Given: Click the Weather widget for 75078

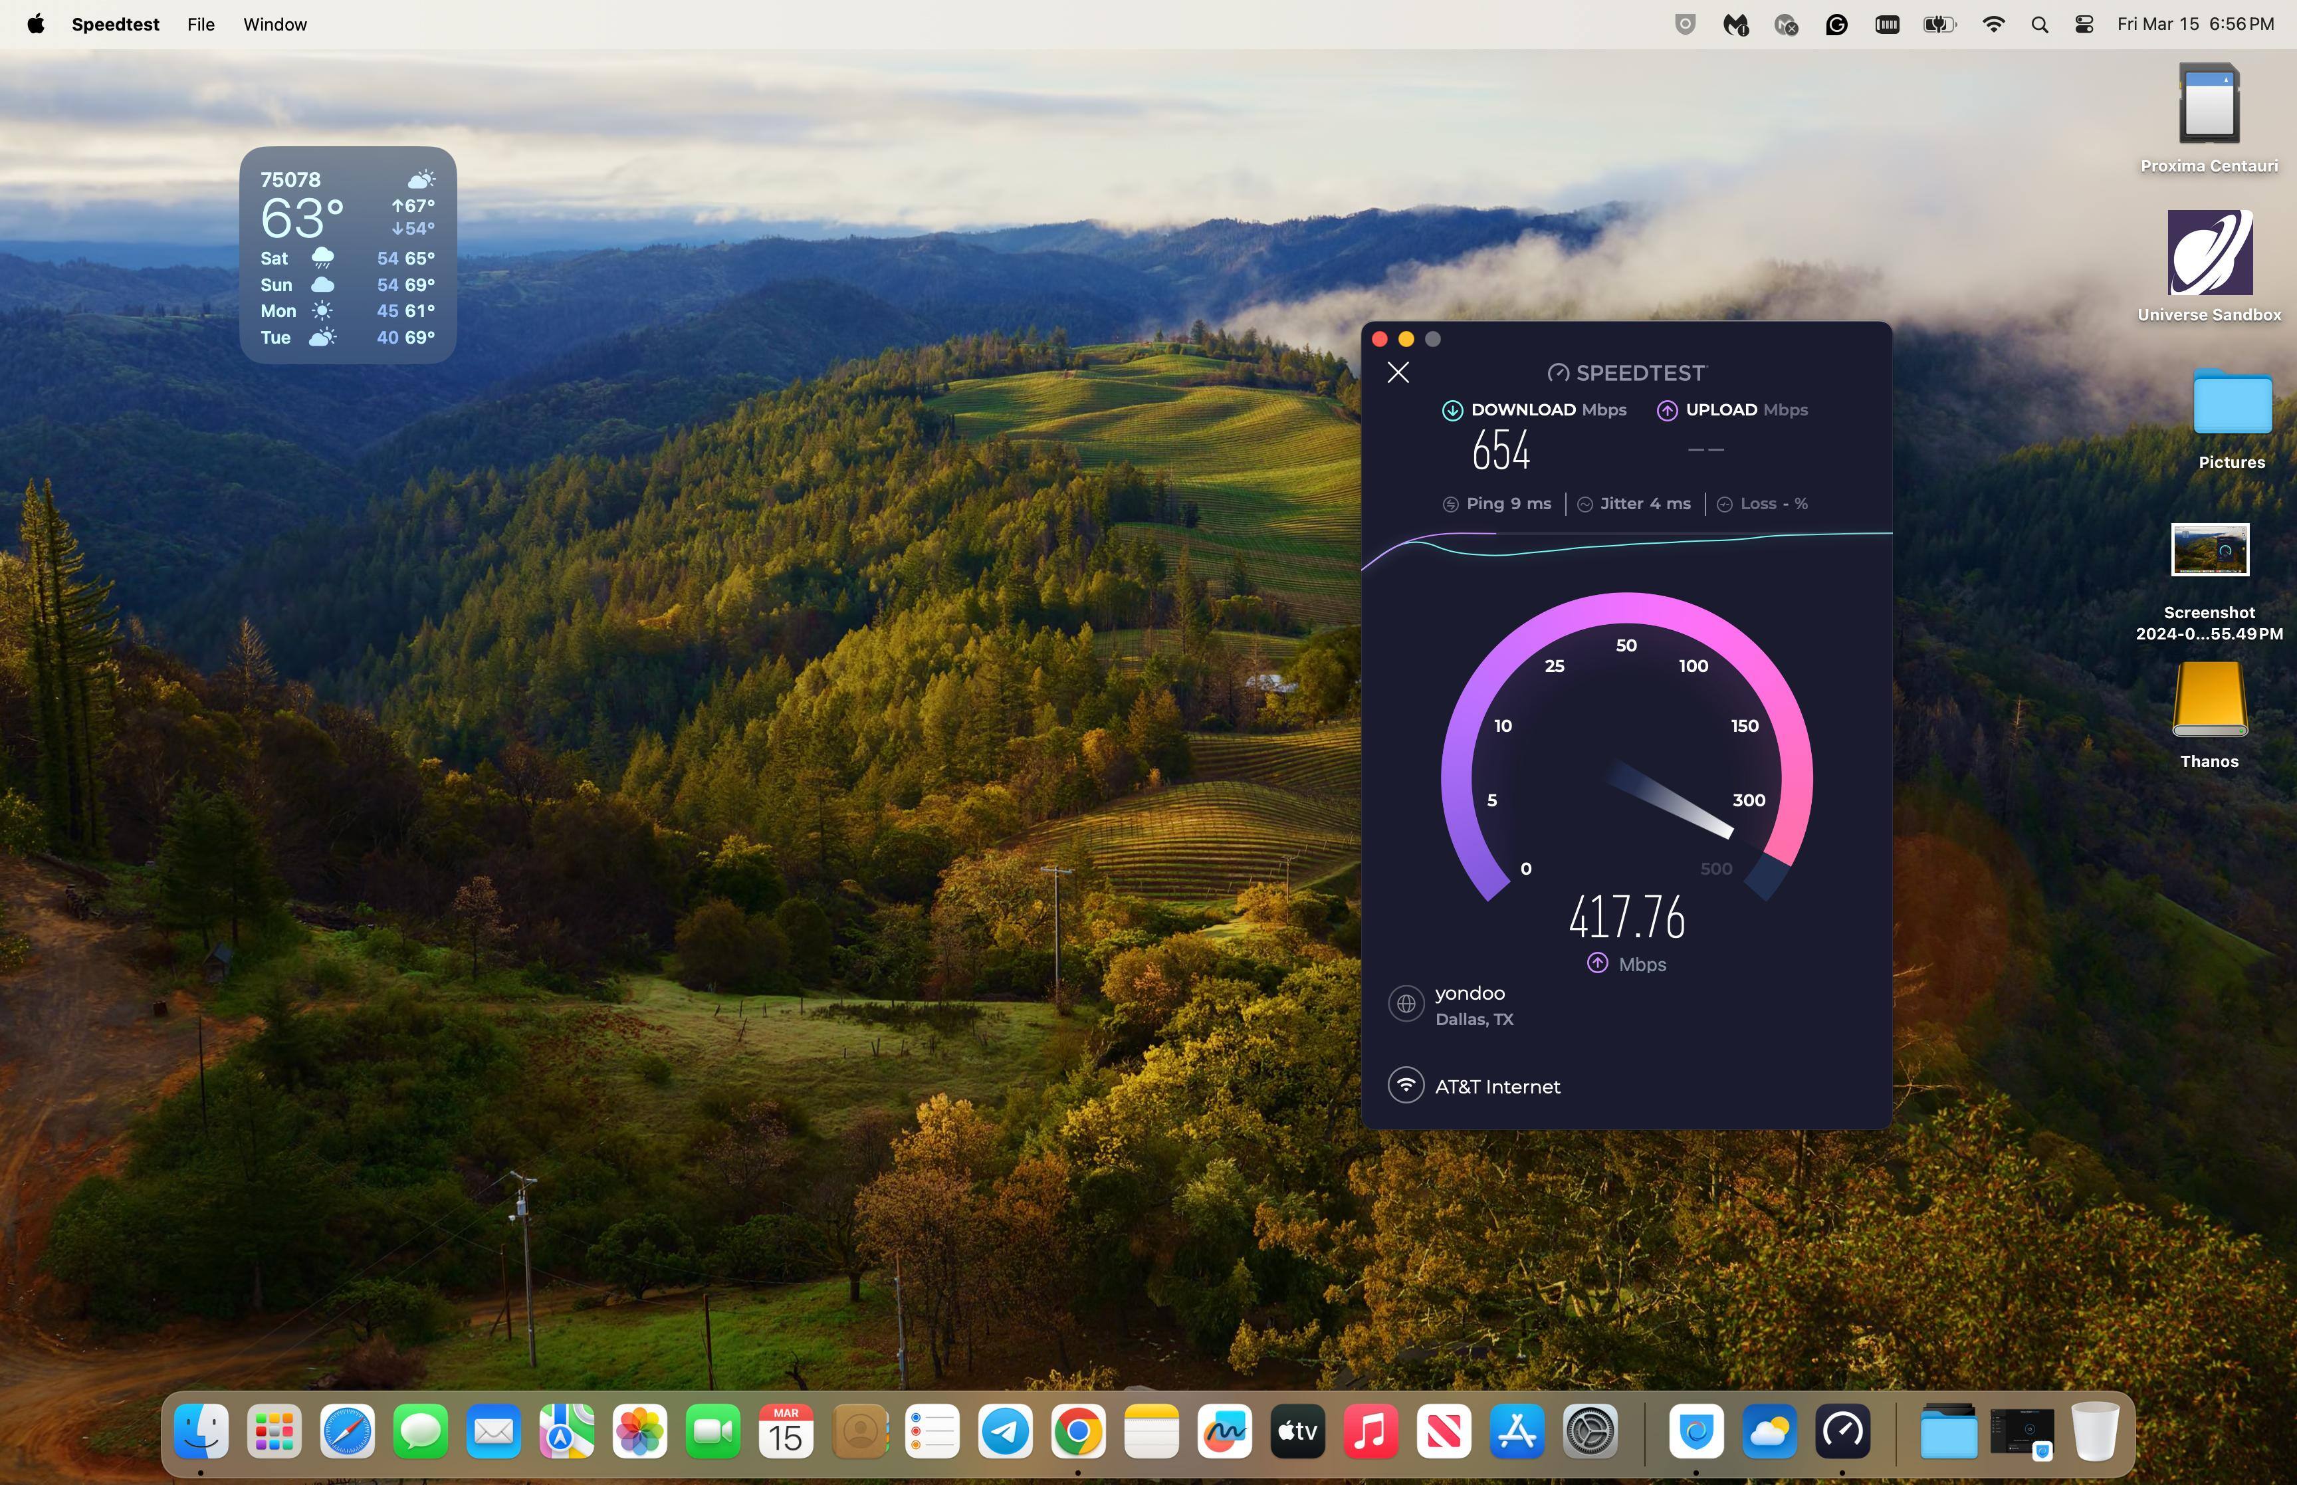Looking at the screenshot, I should pyautogui.click(x=347, y=255).
